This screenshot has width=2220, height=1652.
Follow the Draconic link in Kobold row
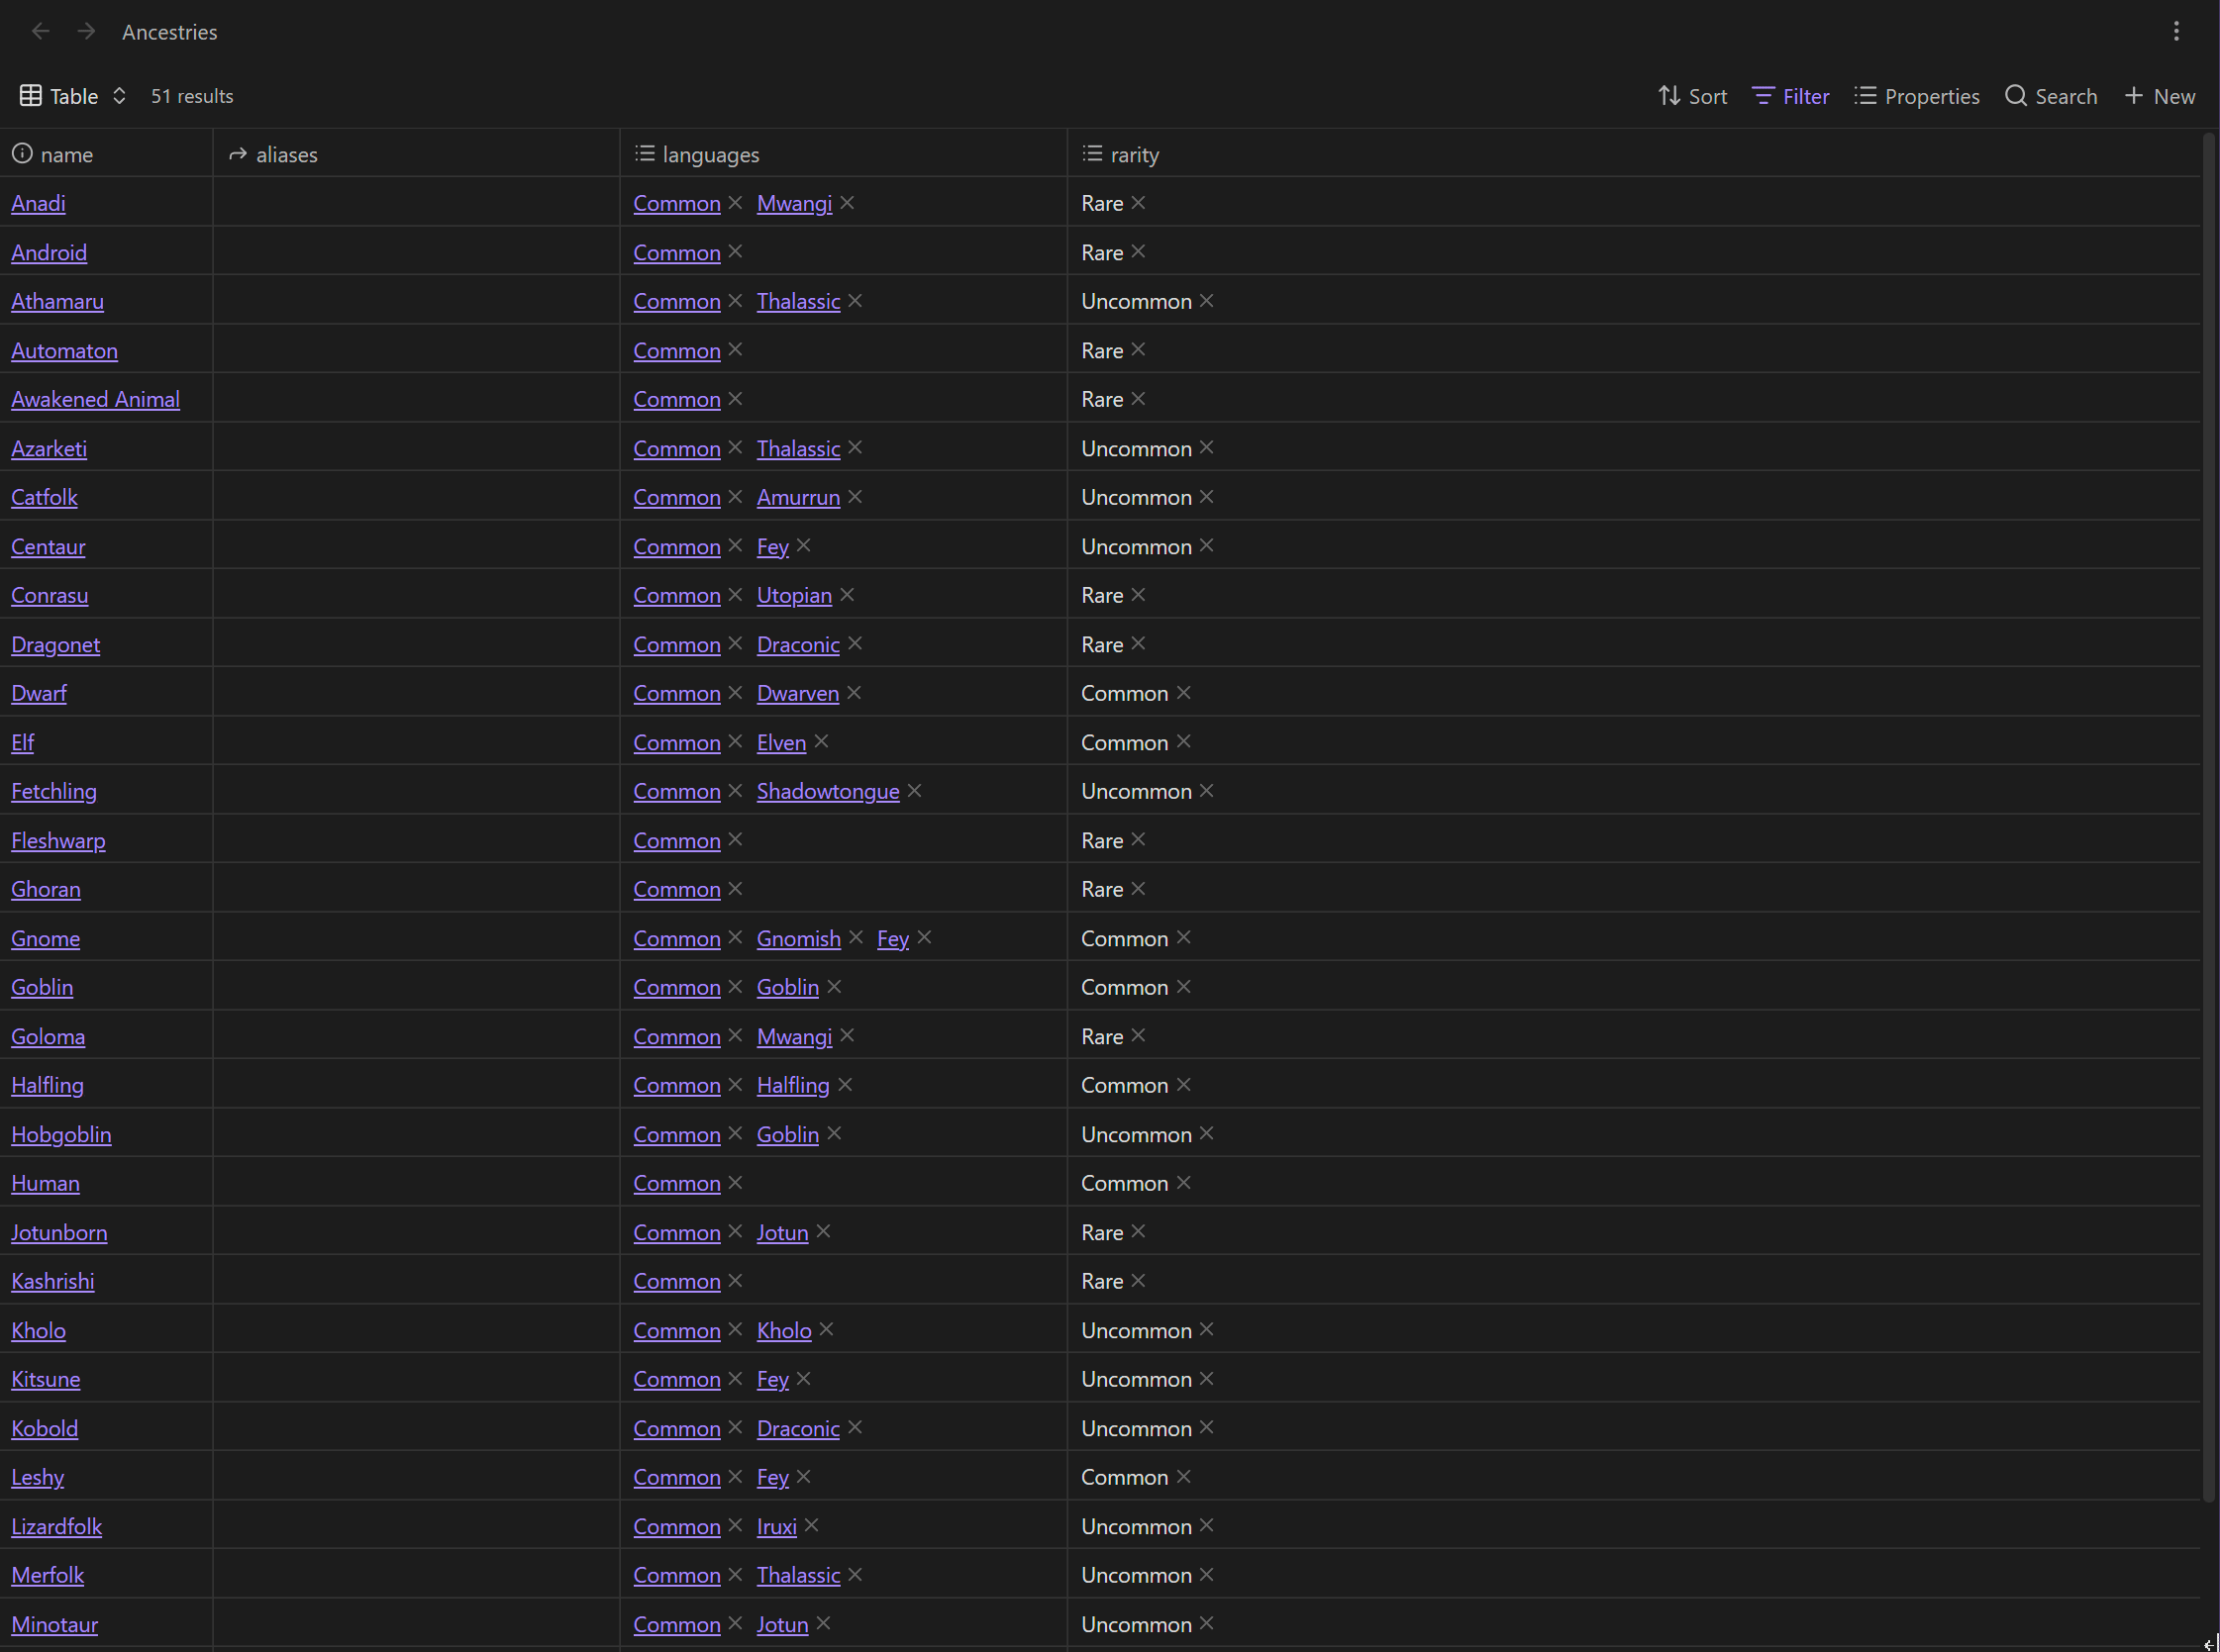point(798,1428)
